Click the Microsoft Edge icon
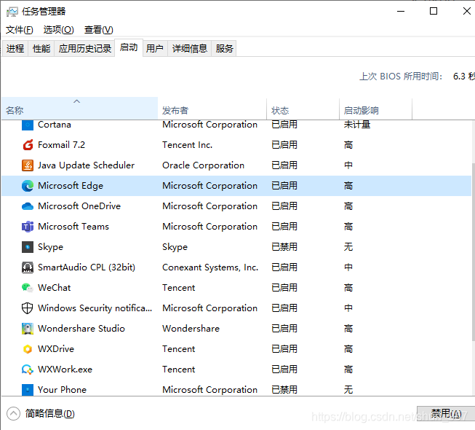Screen dimensions: 475x430 click(28, 186)
